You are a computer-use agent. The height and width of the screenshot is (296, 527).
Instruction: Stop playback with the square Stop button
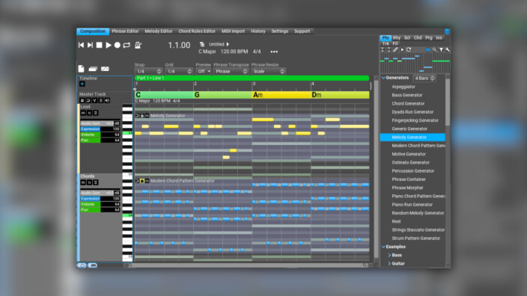point(99,45)
